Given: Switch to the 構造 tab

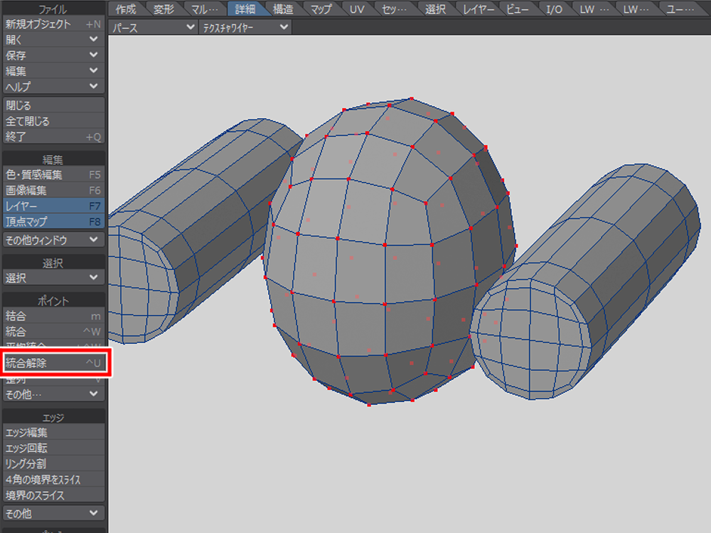Looking at the screenshot, I should 283,9.
